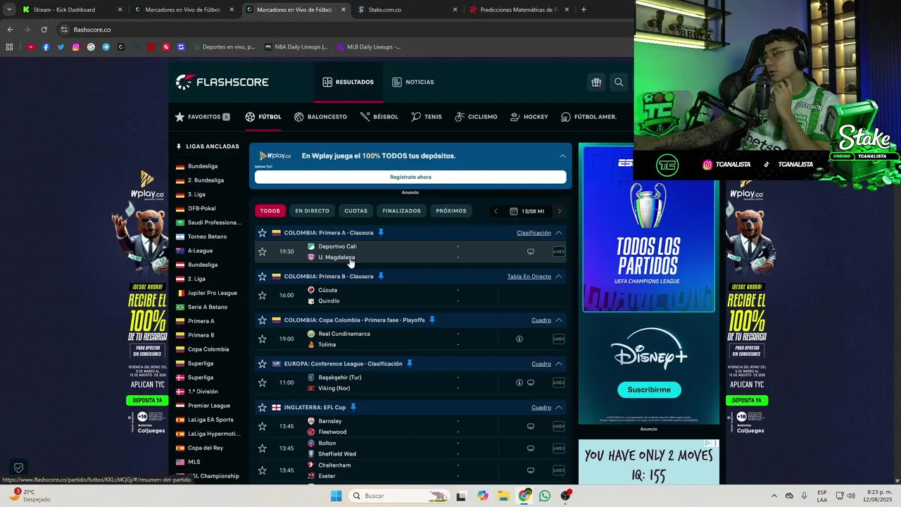Image resolution: width=901 pixels, height=507 pixels.
Task: Open the Instagram bookmark icon
Action: (76, 47)
